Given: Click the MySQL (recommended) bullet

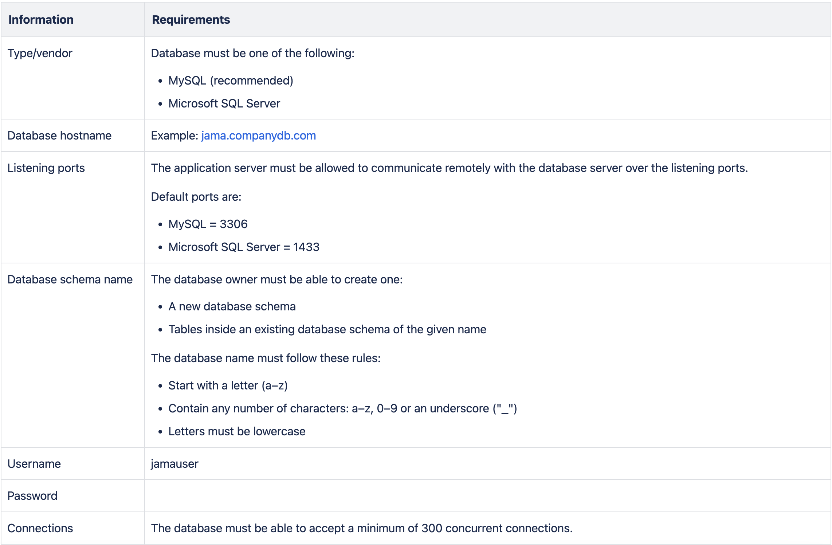Looking at the screenshot, I should coord(231,81).
